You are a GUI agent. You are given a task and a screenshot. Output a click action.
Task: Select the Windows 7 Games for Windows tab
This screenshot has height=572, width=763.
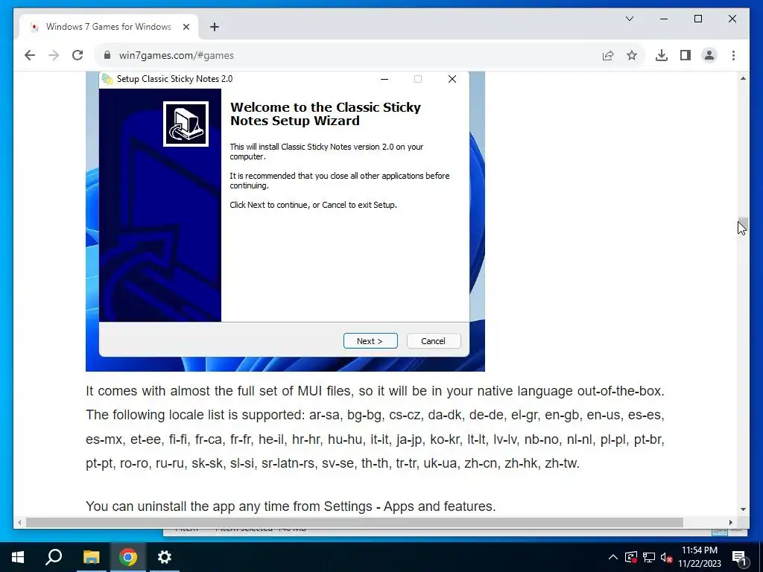[109, 27]
